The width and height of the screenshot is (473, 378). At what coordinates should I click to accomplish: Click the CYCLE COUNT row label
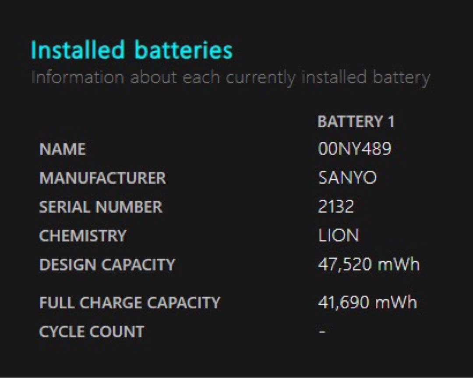coord(92,332)
